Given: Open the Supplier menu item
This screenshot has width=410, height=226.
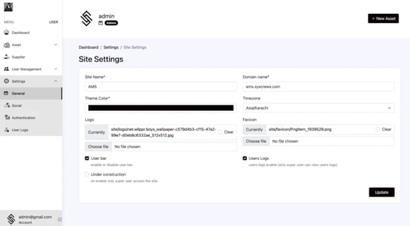Looking at the screenshot, I should [31, 57].
